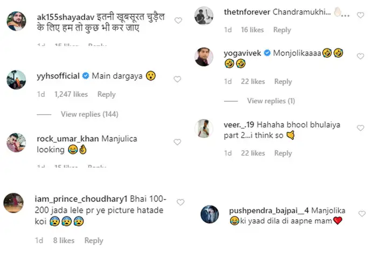The width and height of the screenshot is (377, 259).
Task: Open ak155shayadav's avatar
Action: pos(16,22)
